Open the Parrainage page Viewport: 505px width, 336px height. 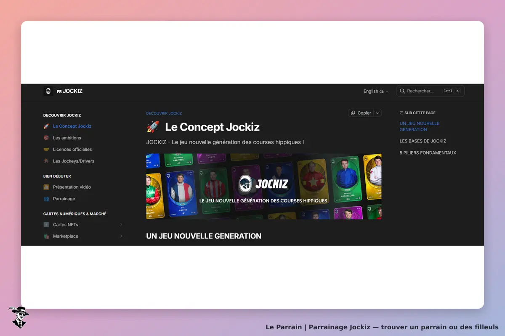(x=64, y=199)
